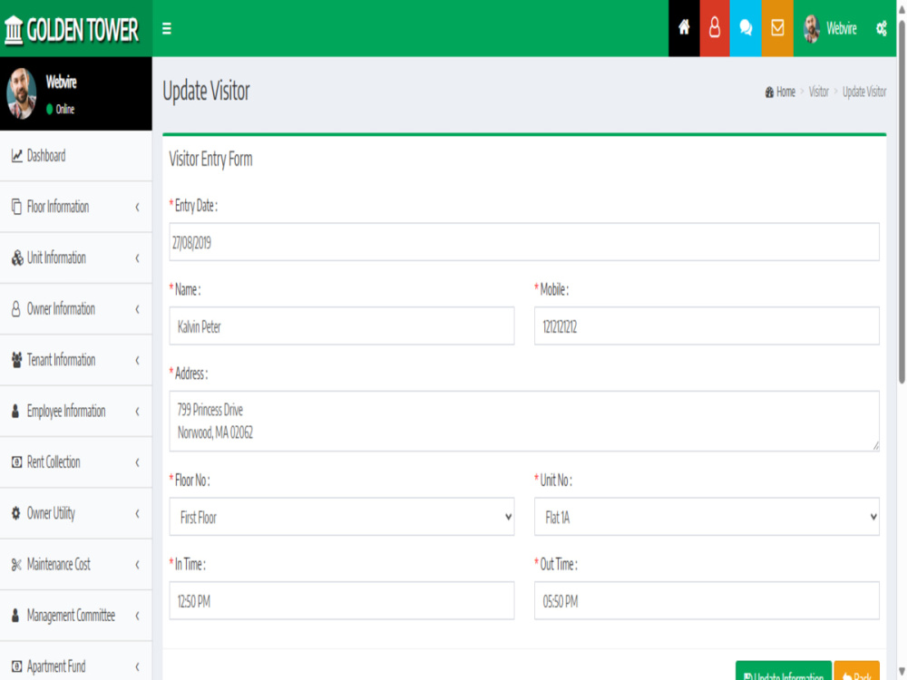Click the Employee Information person icon
The width and height of the screenshot is (907, 680).
pos(15,411)
